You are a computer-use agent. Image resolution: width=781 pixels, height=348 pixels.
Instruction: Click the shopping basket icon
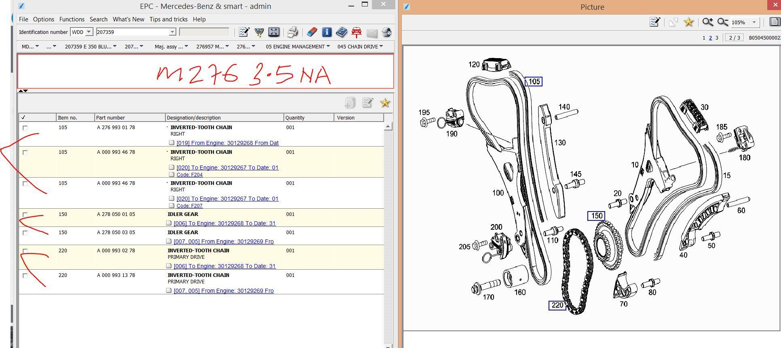[x=259, y=32]
